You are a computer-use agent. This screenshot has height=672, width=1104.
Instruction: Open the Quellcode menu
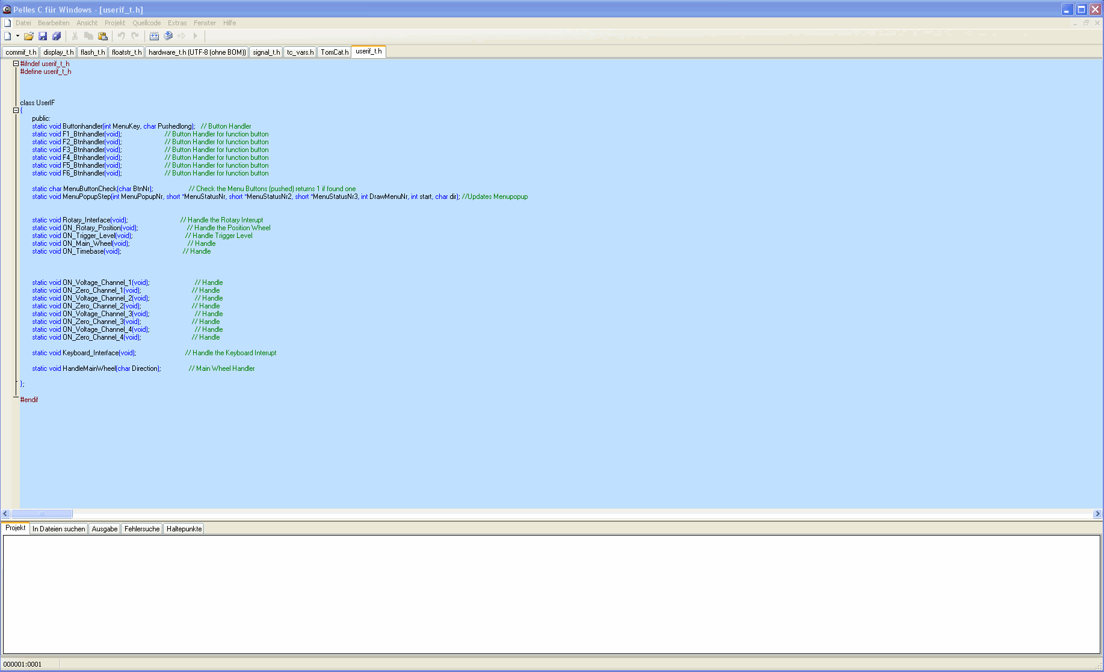[147, 23]
